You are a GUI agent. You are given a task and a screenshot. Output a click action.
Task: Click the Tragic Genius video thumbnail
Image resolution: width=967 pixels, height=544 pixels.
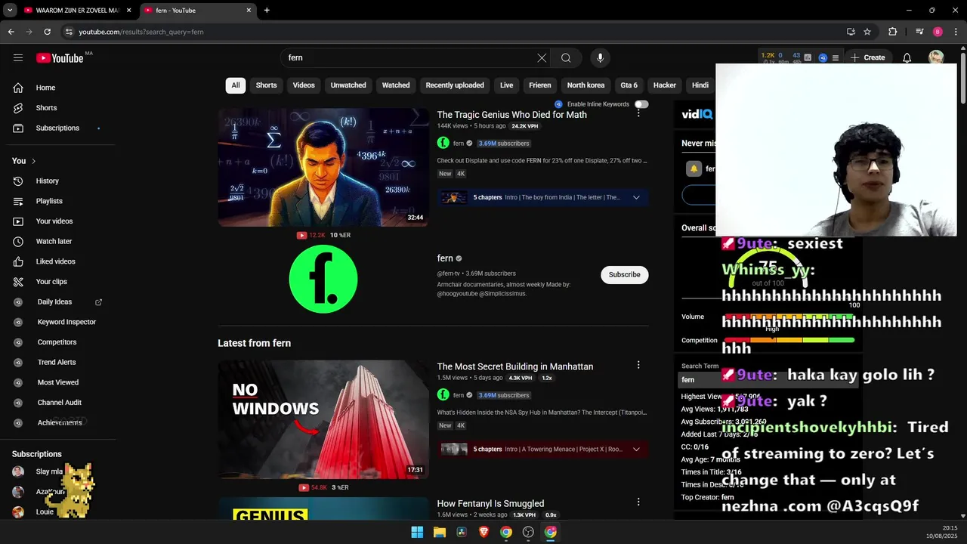323,168
